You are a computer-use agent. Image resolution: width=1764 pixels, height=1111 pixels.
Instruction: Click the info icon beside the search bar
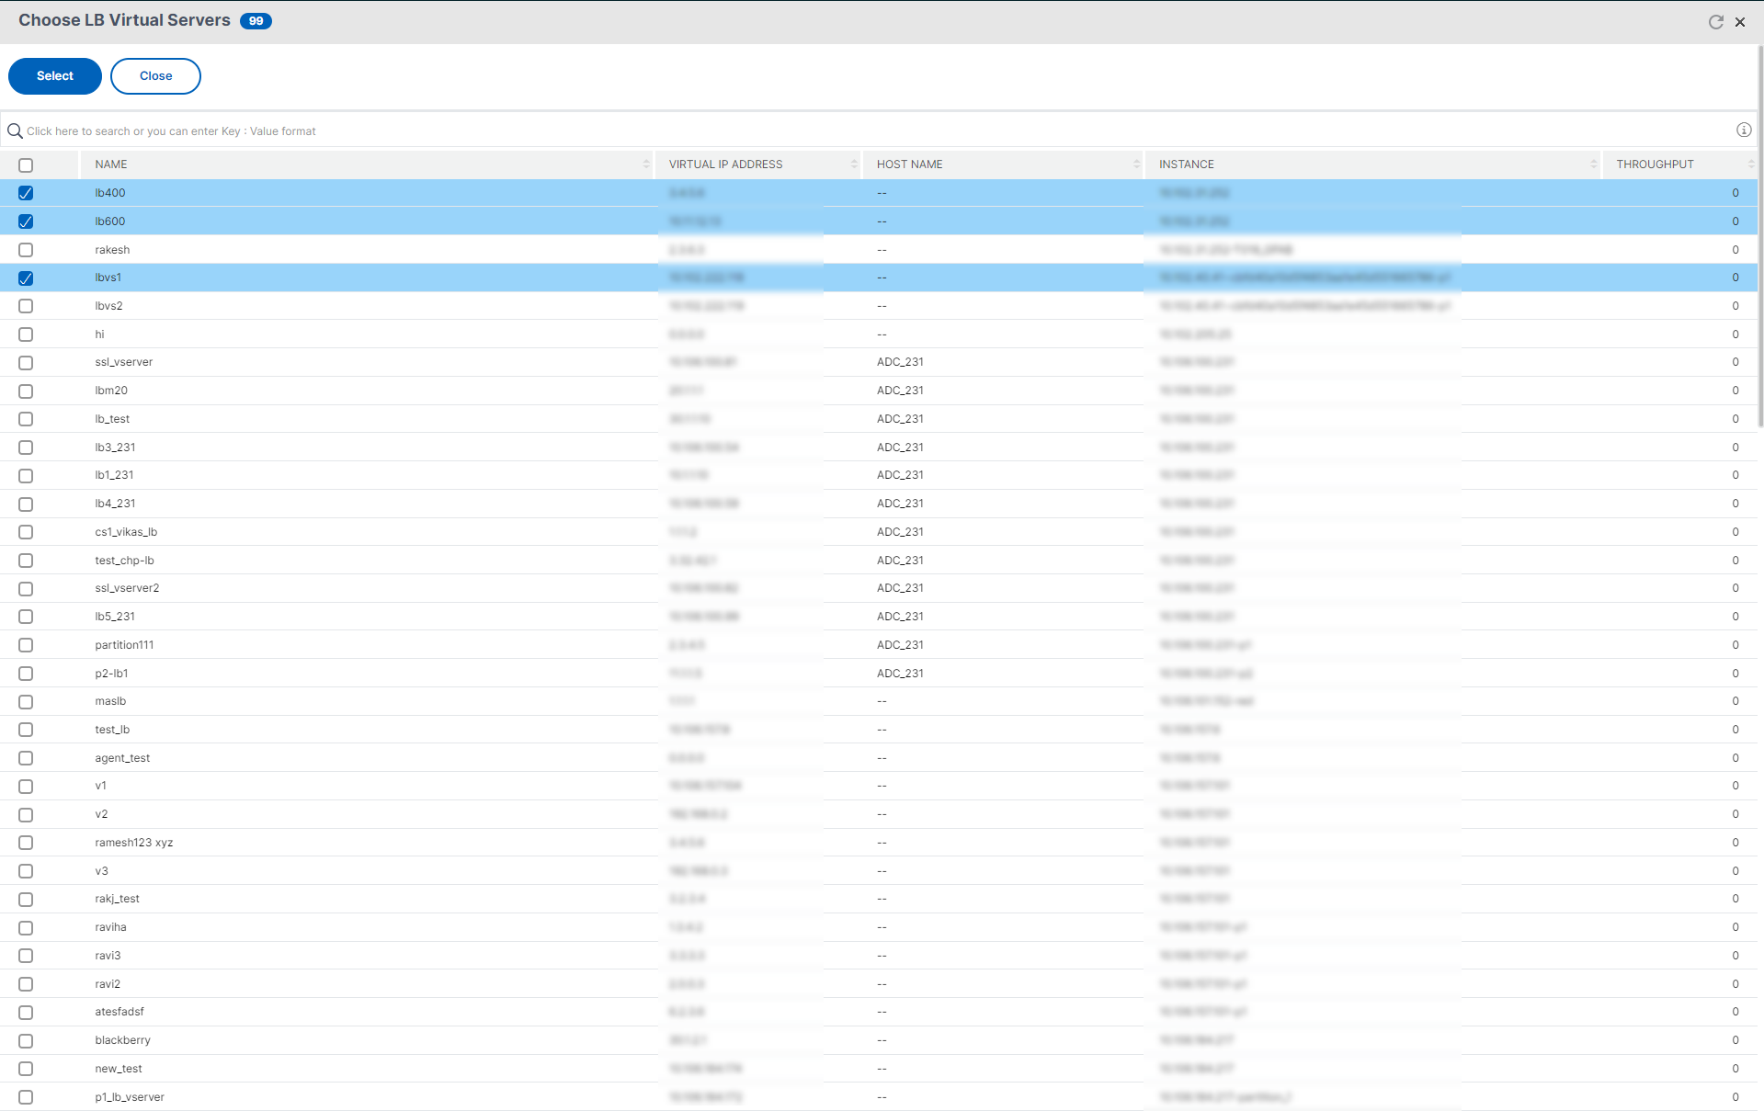click(1744, 130)
